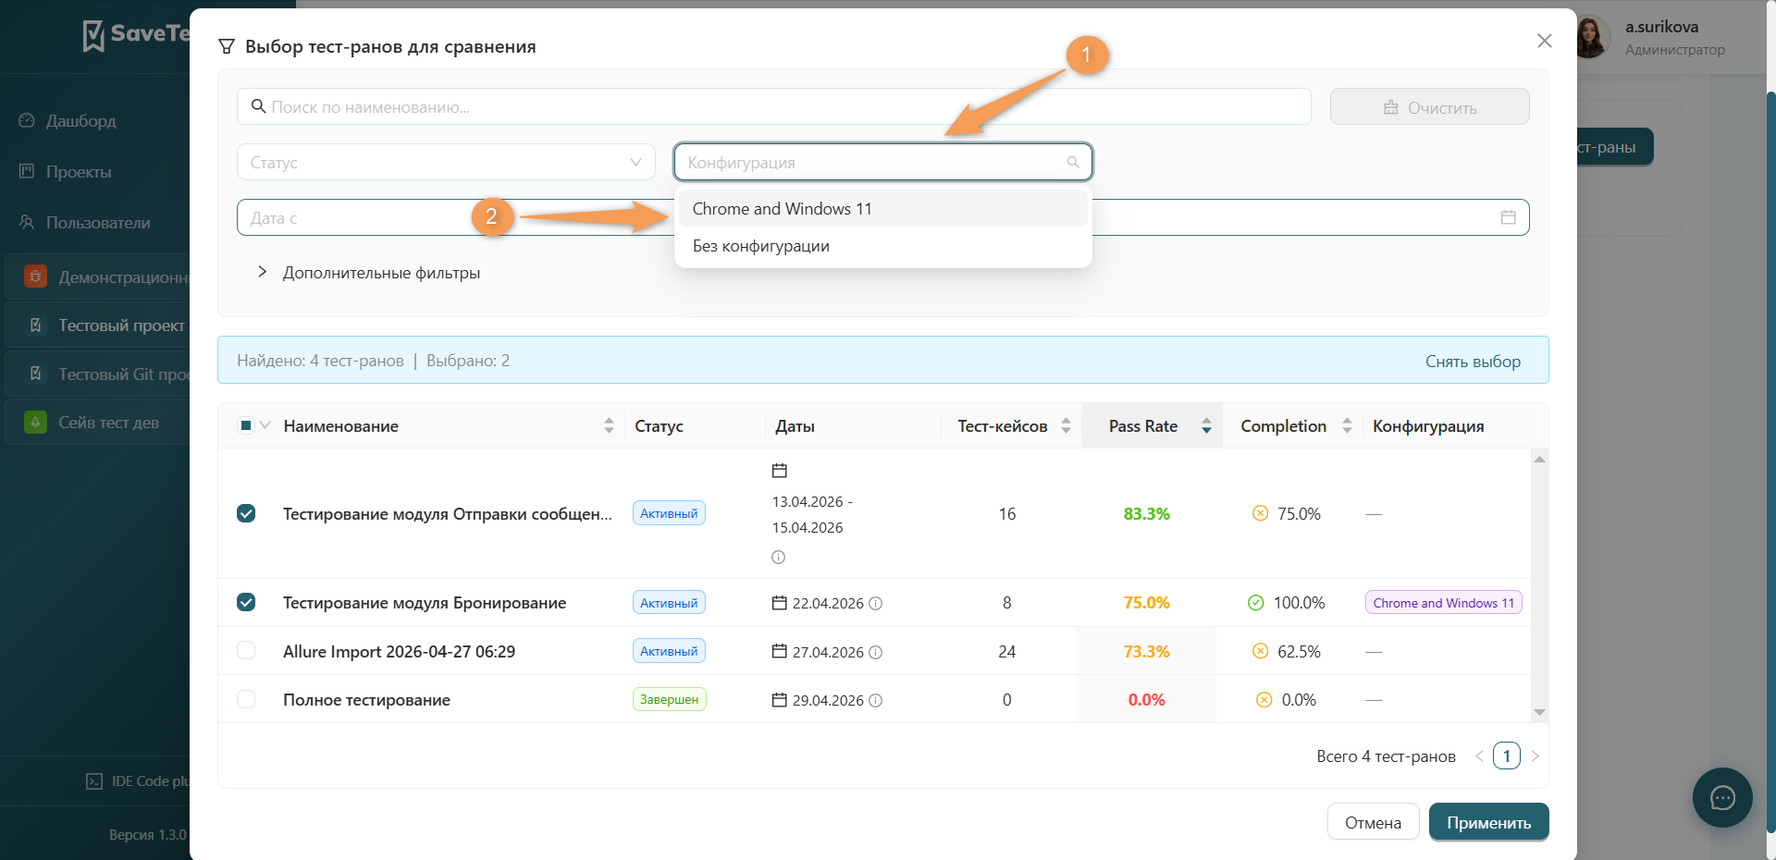
Task: Click the Пользователи sidebar icon
Action: (27, 222)
